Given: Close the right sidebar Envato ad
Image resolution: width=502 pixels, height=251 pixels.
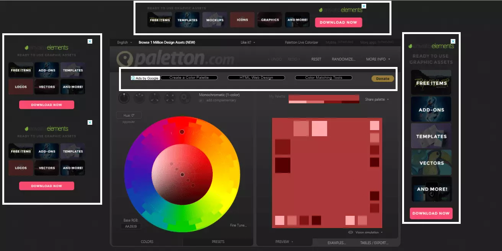Looking at the screenshot, I should pyautogui.click(x=453, y=41).
